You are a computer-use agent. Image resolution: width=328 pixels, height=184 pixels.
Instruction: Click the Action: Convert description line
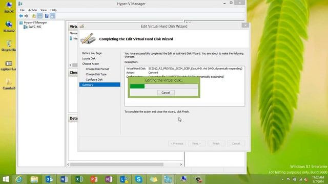click(x=142, y=73)
